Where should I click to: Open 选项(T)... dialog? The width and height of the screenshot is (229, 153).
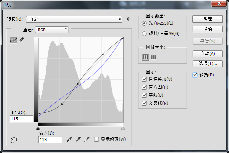(208, 64)
